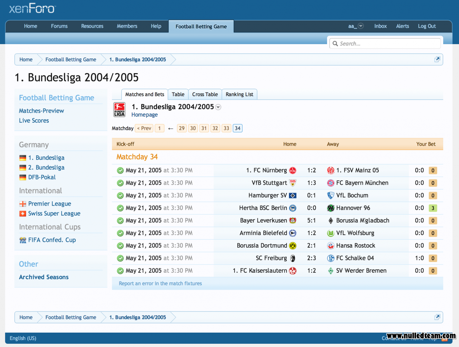The image size is (459, 347).
Task: Open the Ranking List tab
Action: click(240, 94)
